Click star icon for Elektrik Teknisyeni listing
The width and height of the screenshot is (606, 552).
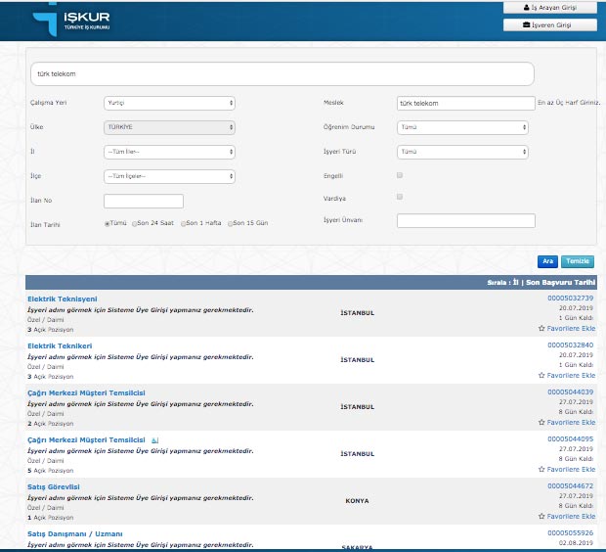(x=542, y=329)
